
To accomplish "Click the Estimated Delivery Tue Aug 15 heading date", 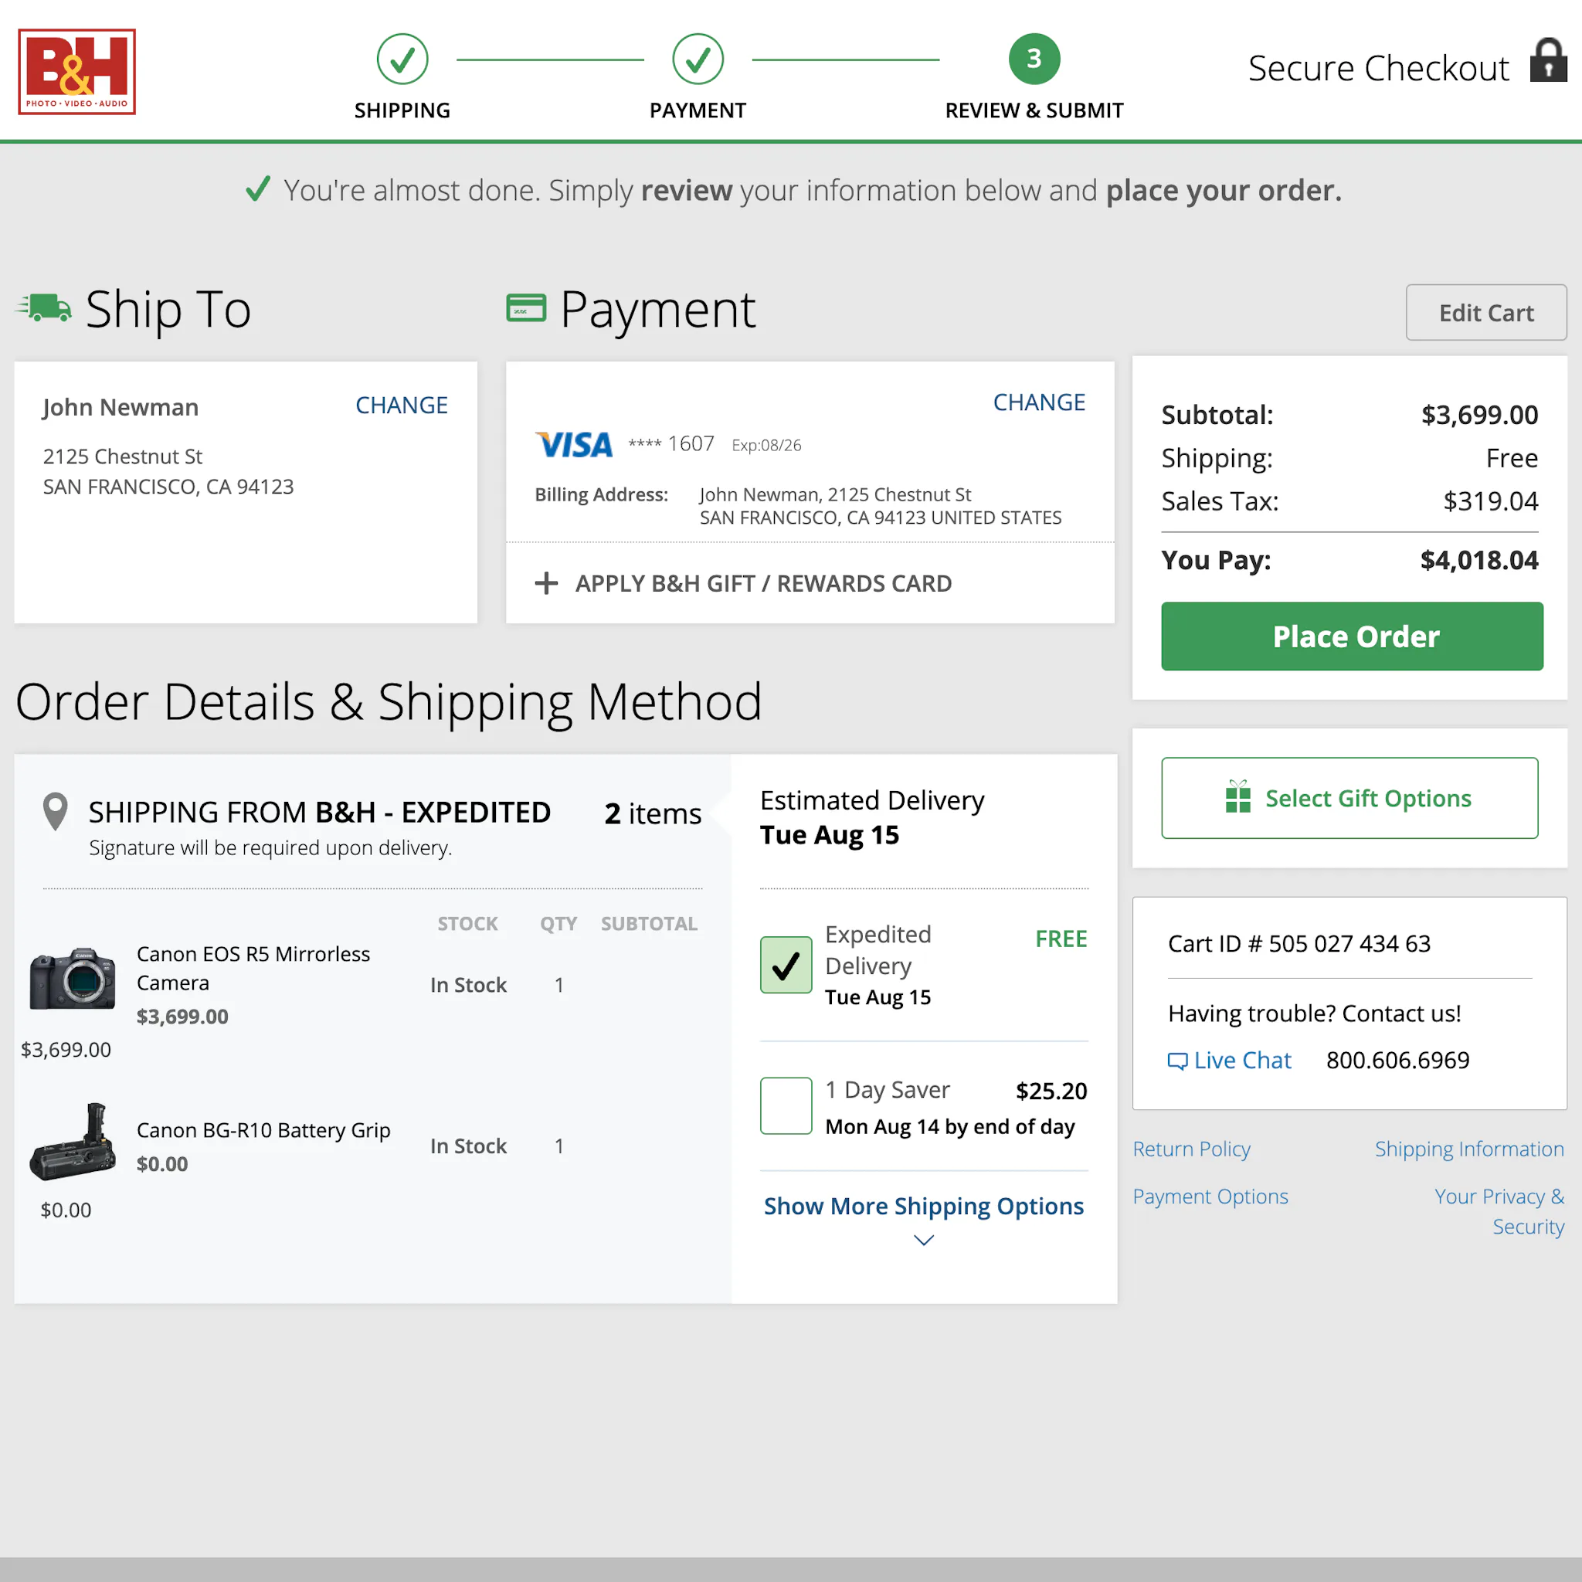I will [x=830, y=834].
